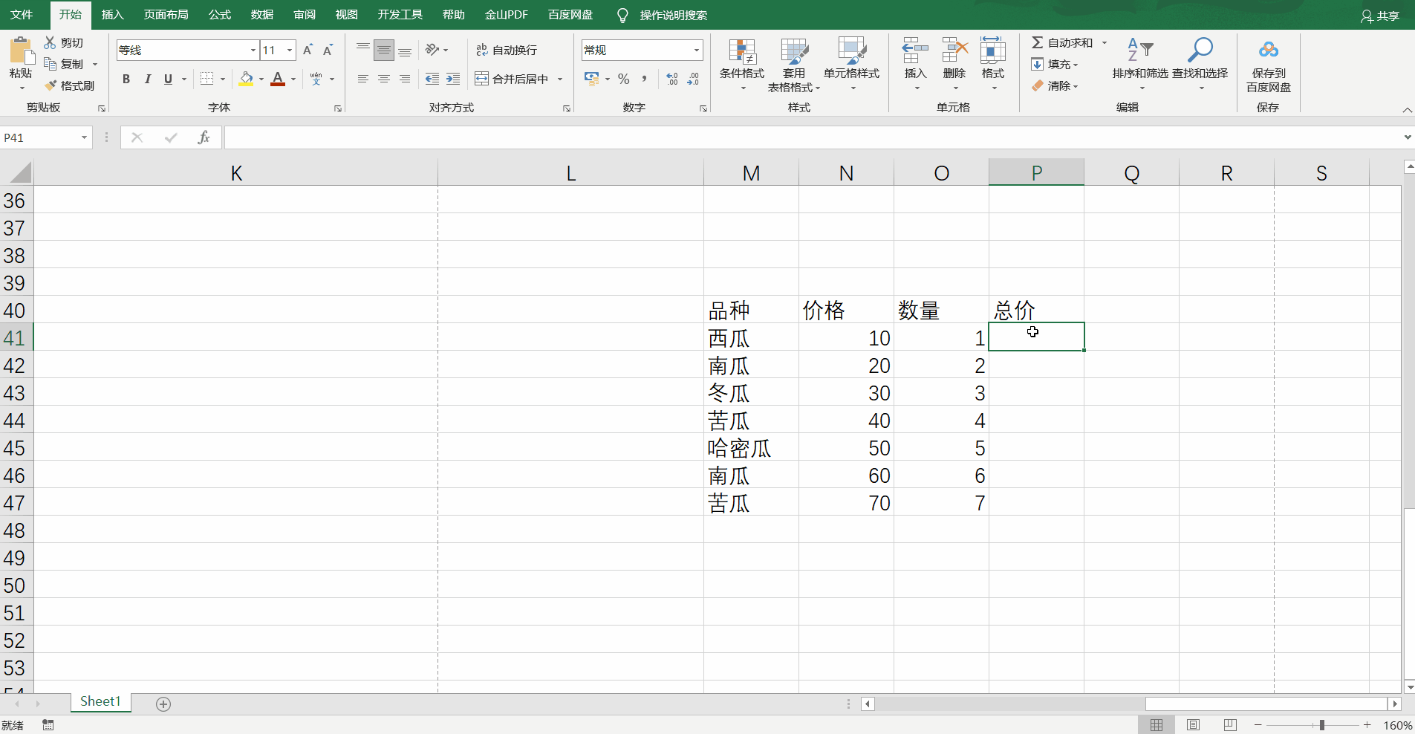Switch to Page Break Preview in status bar
Viewport: 1415px width, 734px height.
point(1230,725)
